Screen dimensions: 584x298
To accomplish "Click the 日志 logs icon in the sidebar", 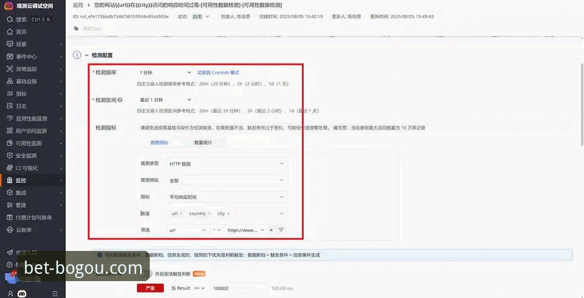I will pos(10,106).
